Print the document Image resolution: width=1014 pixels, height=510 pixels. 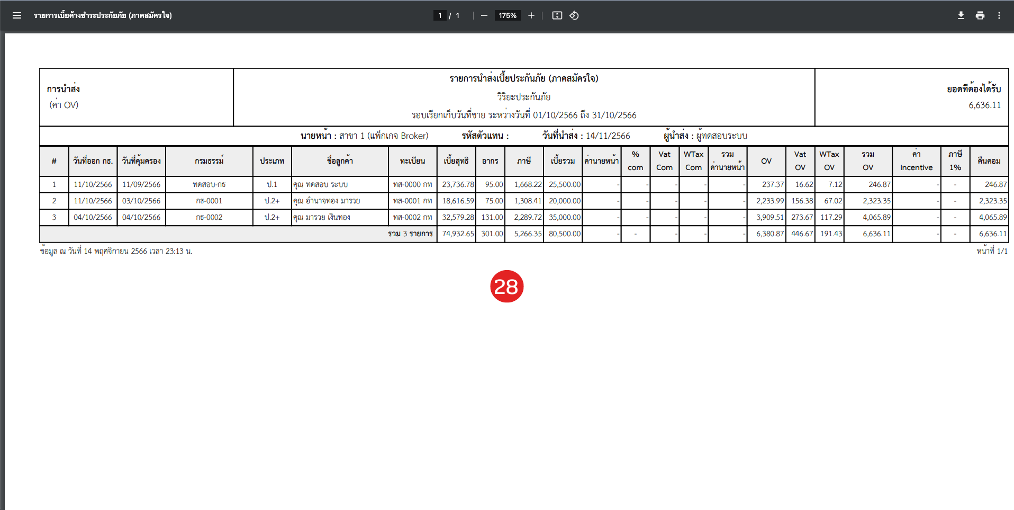[x=980, y=15]
